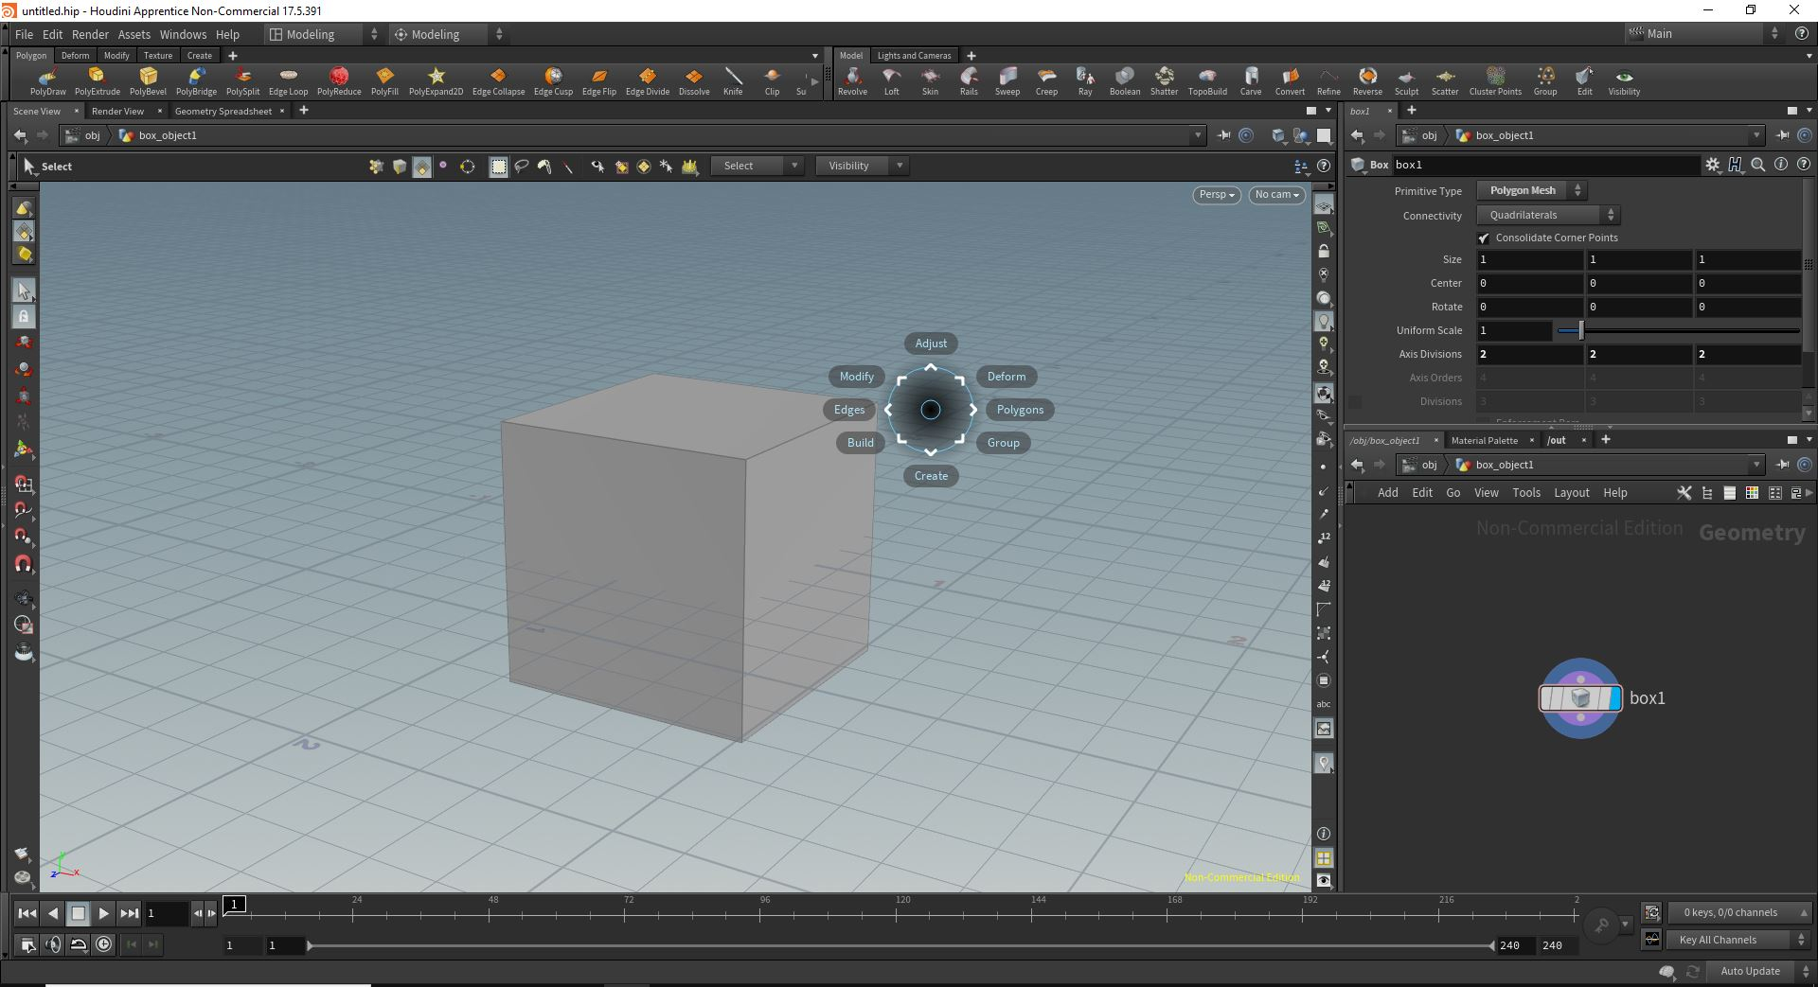The image size is (1818, 987).
Task: Open the Render menu
Action: tap(90, 34)
